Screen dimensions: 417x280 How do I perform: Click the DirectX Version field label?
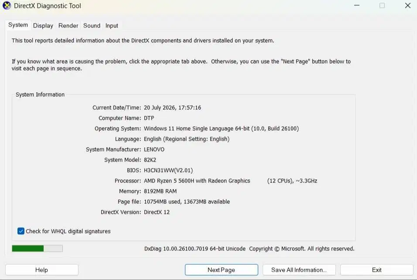click(x=121, y=212)
